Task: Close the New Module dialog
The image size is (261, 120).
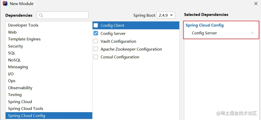Action: click(256, 4)
